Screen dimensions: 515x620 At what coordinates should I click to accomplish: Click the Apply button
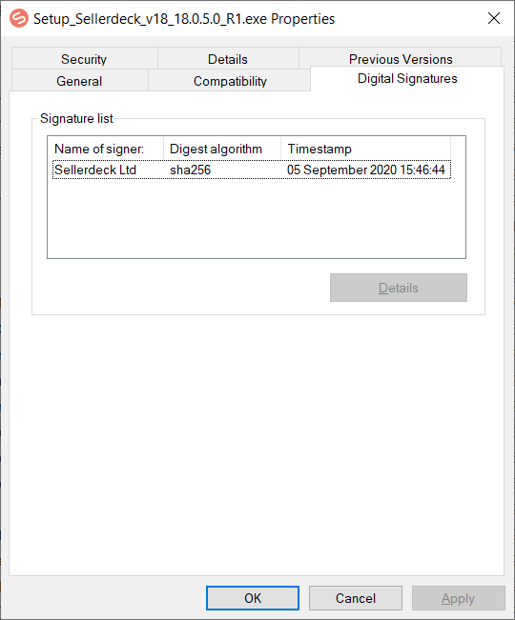tap(459, 598)
